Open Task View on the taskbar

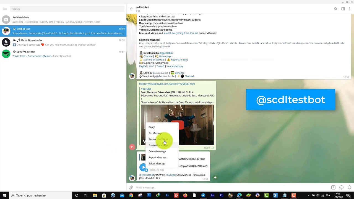85,195
